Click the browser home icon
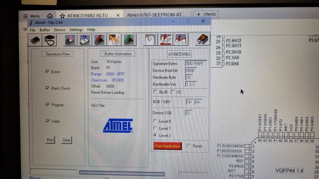Image resolution: width=319 pixels, height=179 pixels. (x=50, y=16)
